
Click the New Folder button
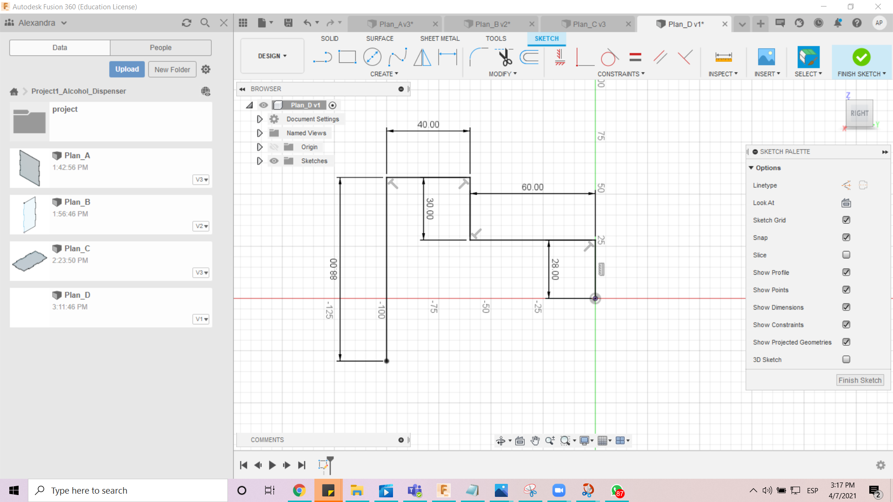point(172,69)
